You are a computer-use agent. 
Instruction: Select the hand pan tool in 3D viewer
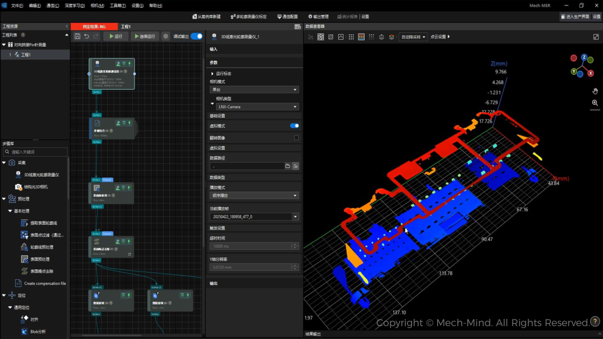[x=595, y=91]
